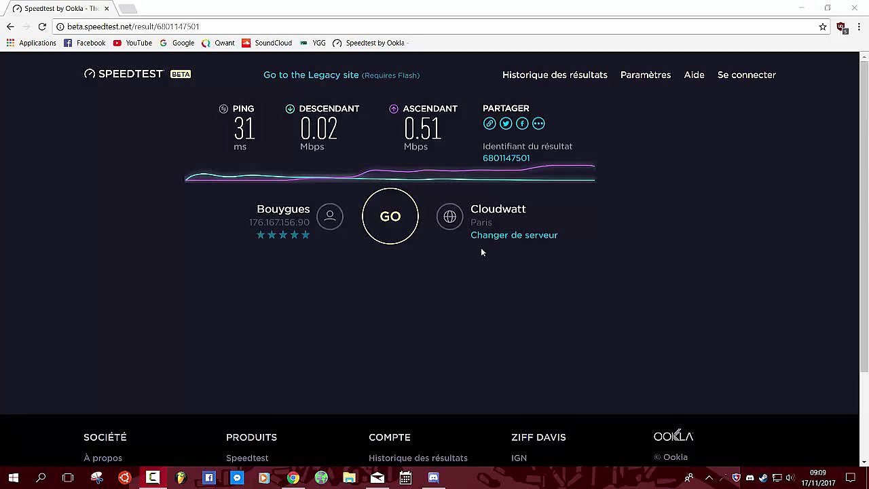Click the Ookla footer logo
The height and width of the screenshot is (489, 869).
tap(673, 436)
